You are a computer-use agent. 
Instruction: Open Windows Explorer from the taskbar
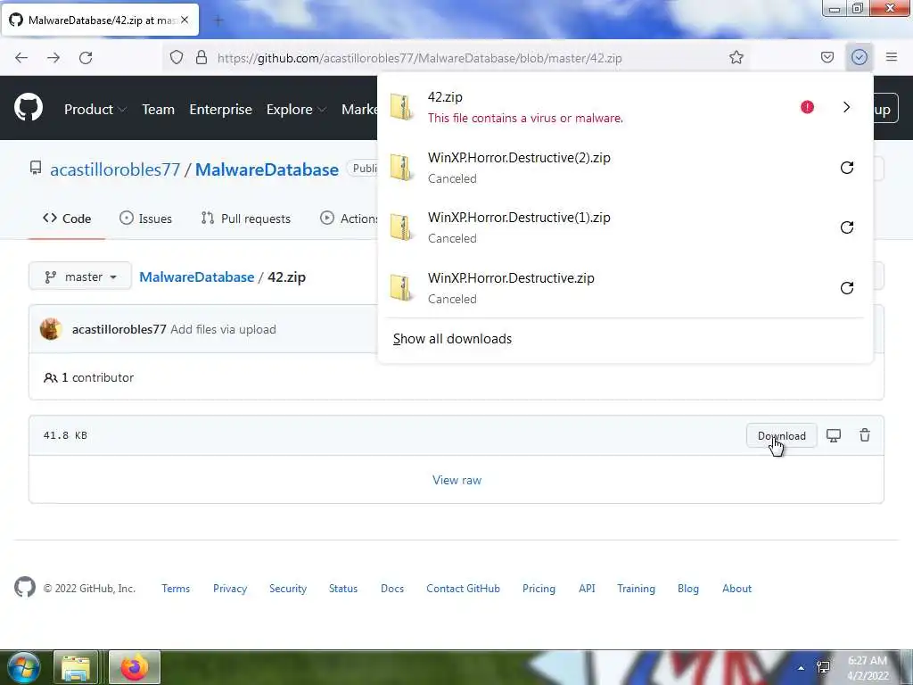point(77,667)
